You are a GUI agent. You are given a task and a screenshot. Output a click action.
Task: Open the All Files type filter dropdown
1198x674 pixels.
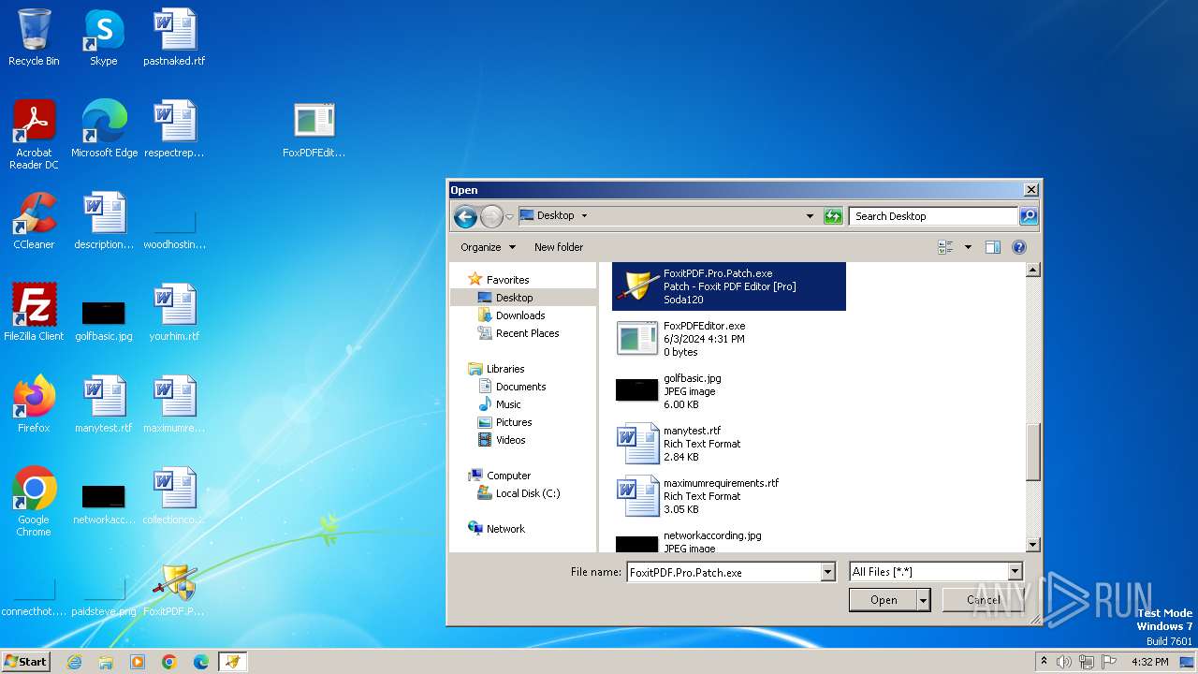1015,572
